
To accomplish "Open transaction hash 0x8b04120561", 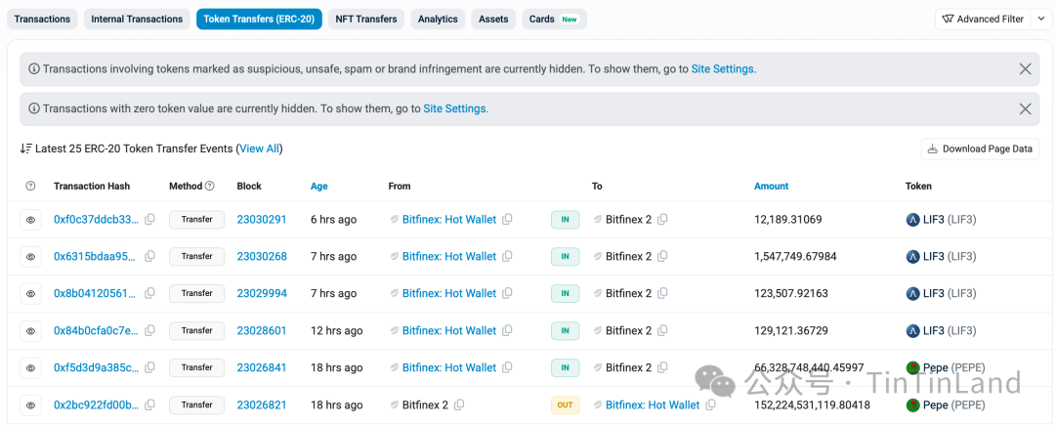I will click(97, 293).
